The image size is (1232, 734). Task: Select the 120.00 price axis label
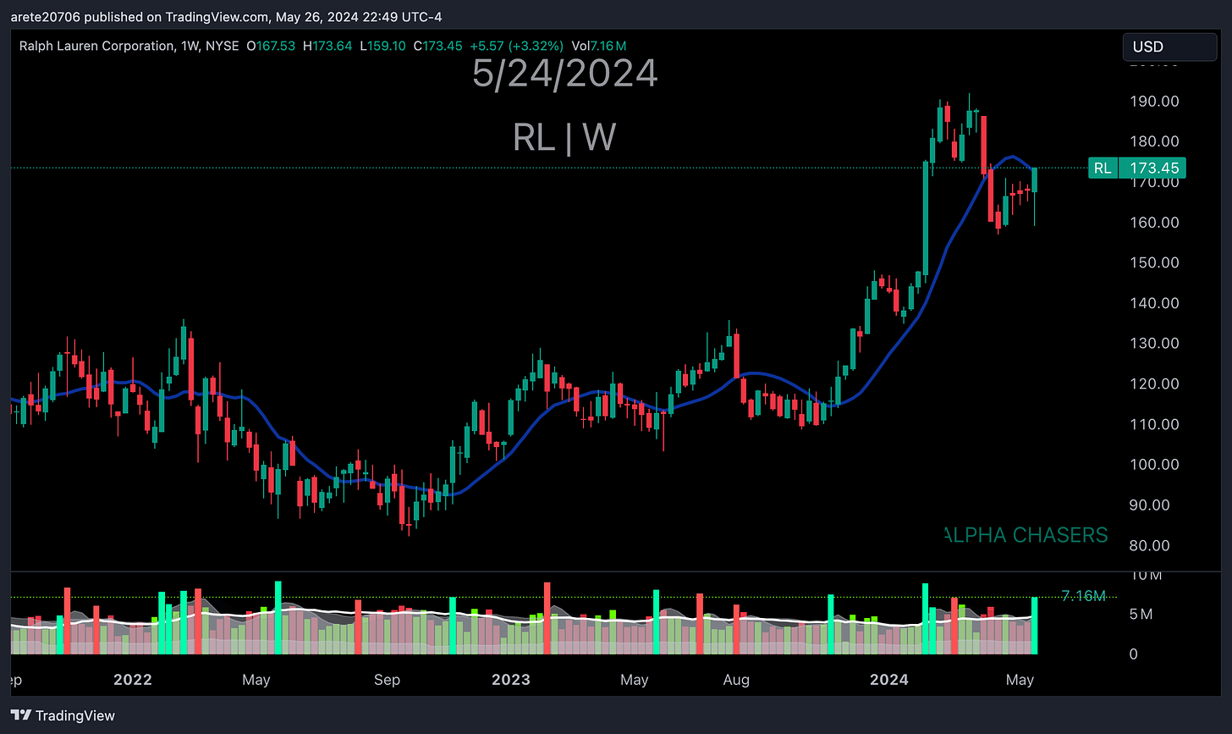[x=1156, y=384]
